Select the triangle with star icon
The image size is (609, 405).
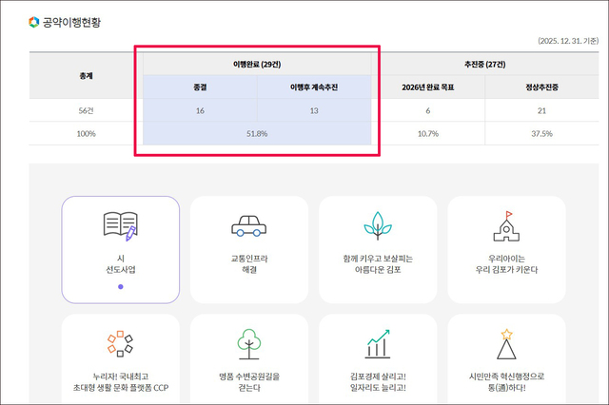505,344
